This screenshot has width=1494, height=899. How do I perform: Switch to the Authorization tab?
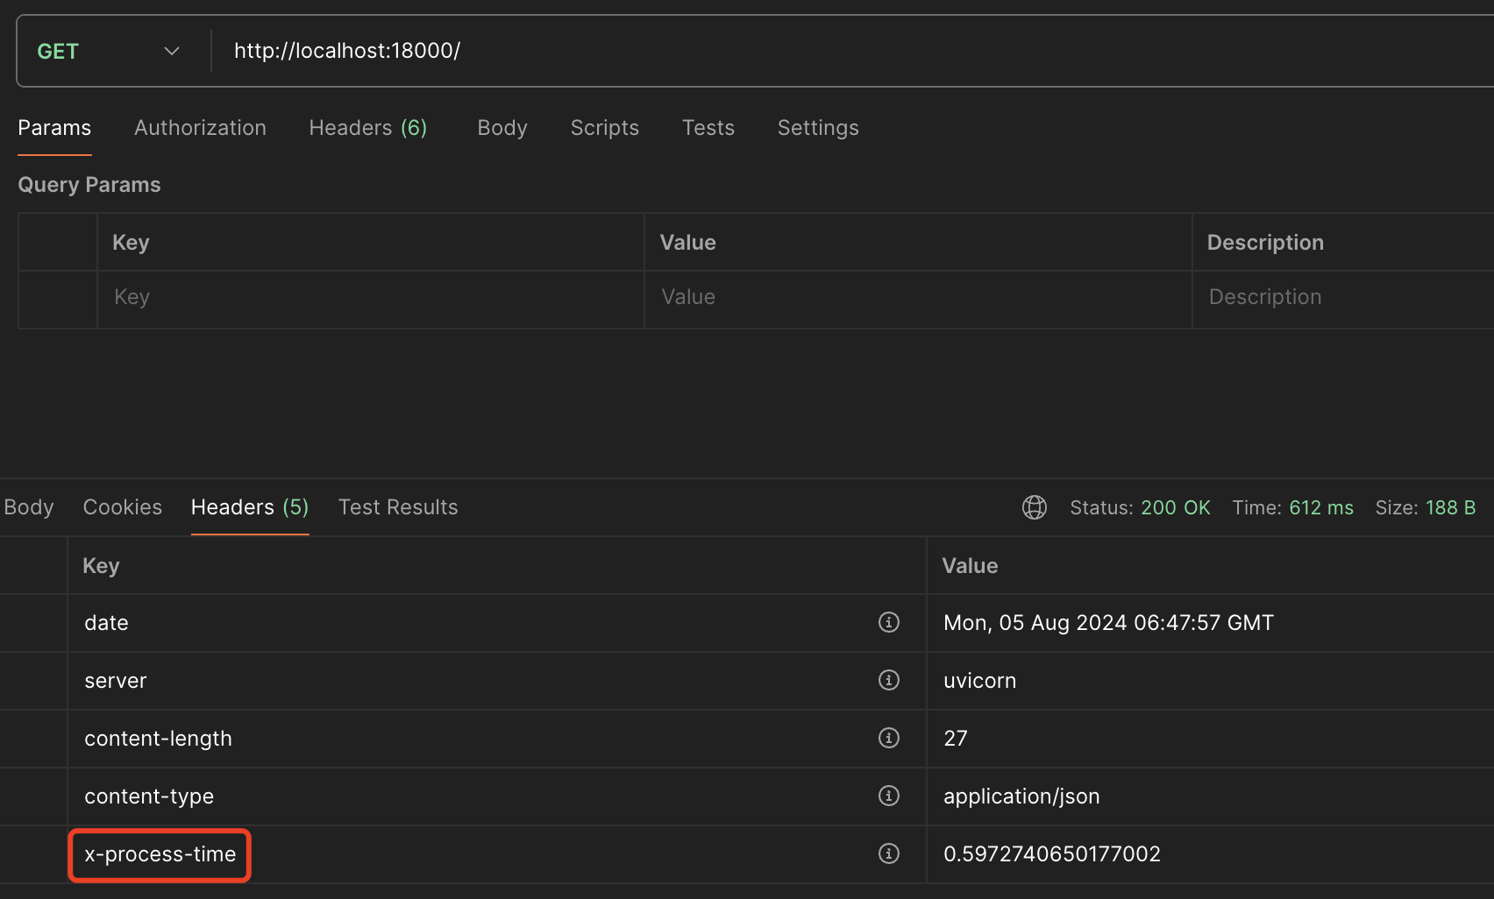(x=200, y=128)
